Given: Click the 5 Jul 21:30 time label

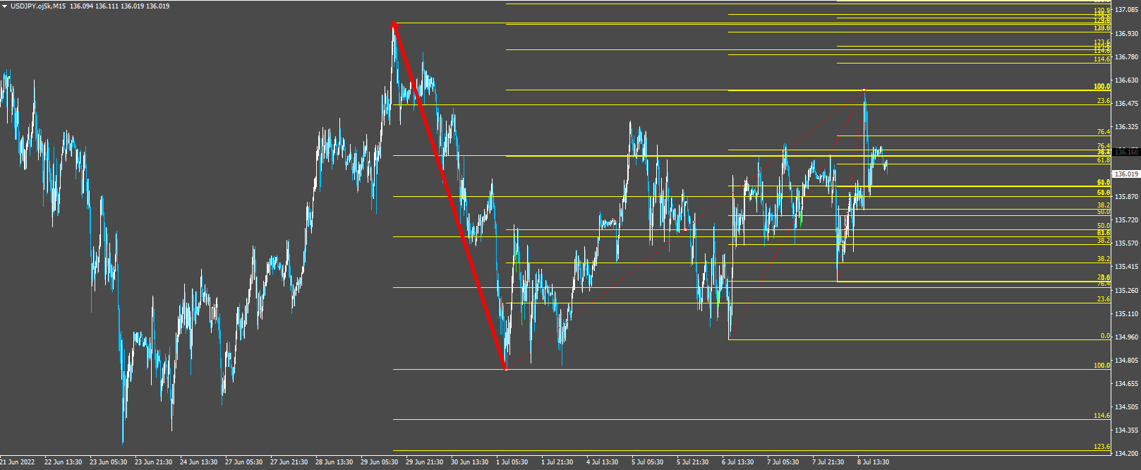Looking at the screenshot, I should point(693,462).
